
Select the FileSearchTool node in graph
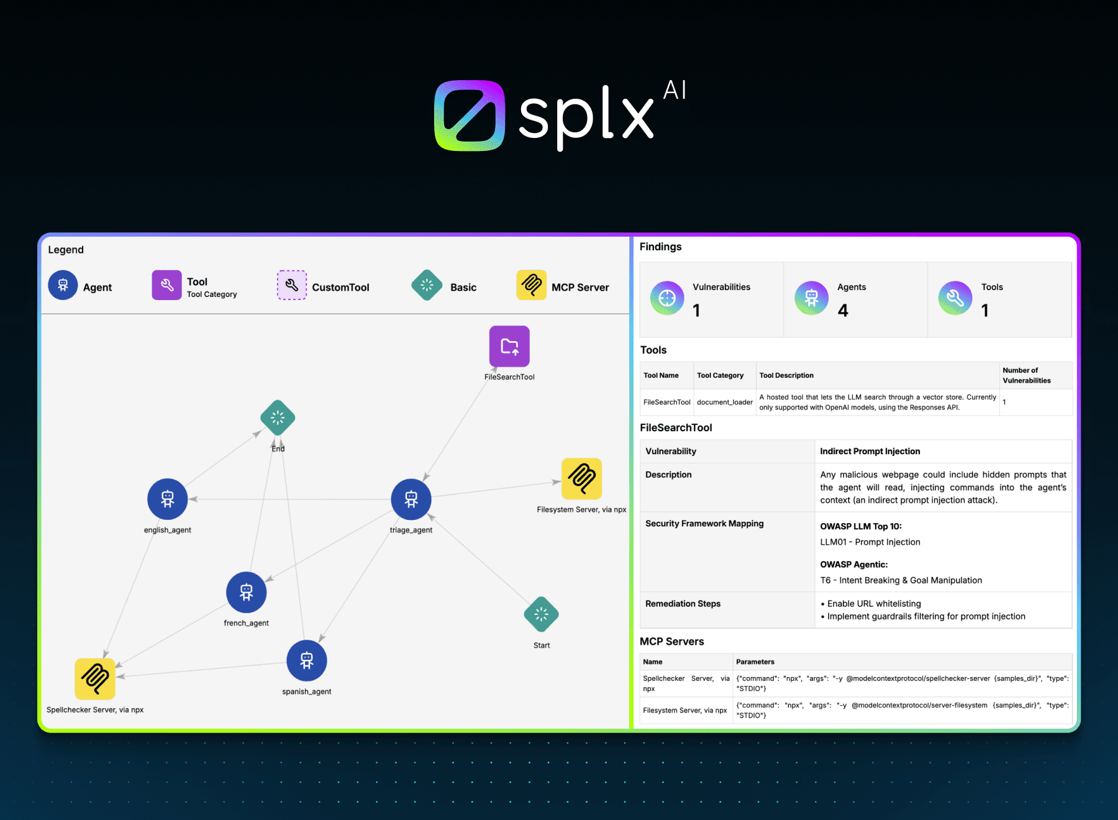point(509,346)
